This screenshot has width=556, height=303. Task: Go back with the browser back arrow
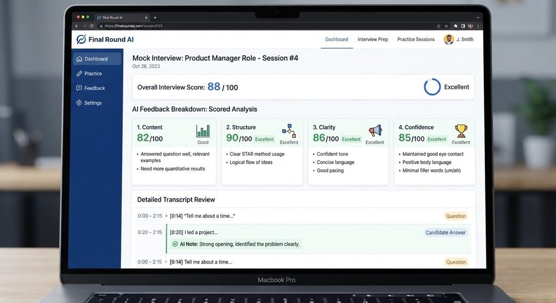click(77, 26)
